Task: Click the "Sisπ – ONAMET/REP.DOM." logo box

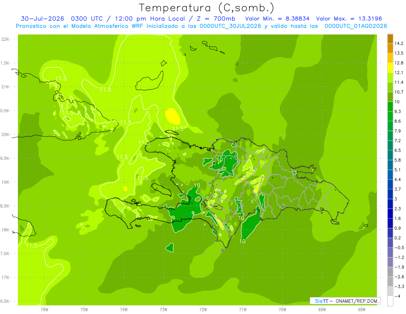Action: pos(345,301)
